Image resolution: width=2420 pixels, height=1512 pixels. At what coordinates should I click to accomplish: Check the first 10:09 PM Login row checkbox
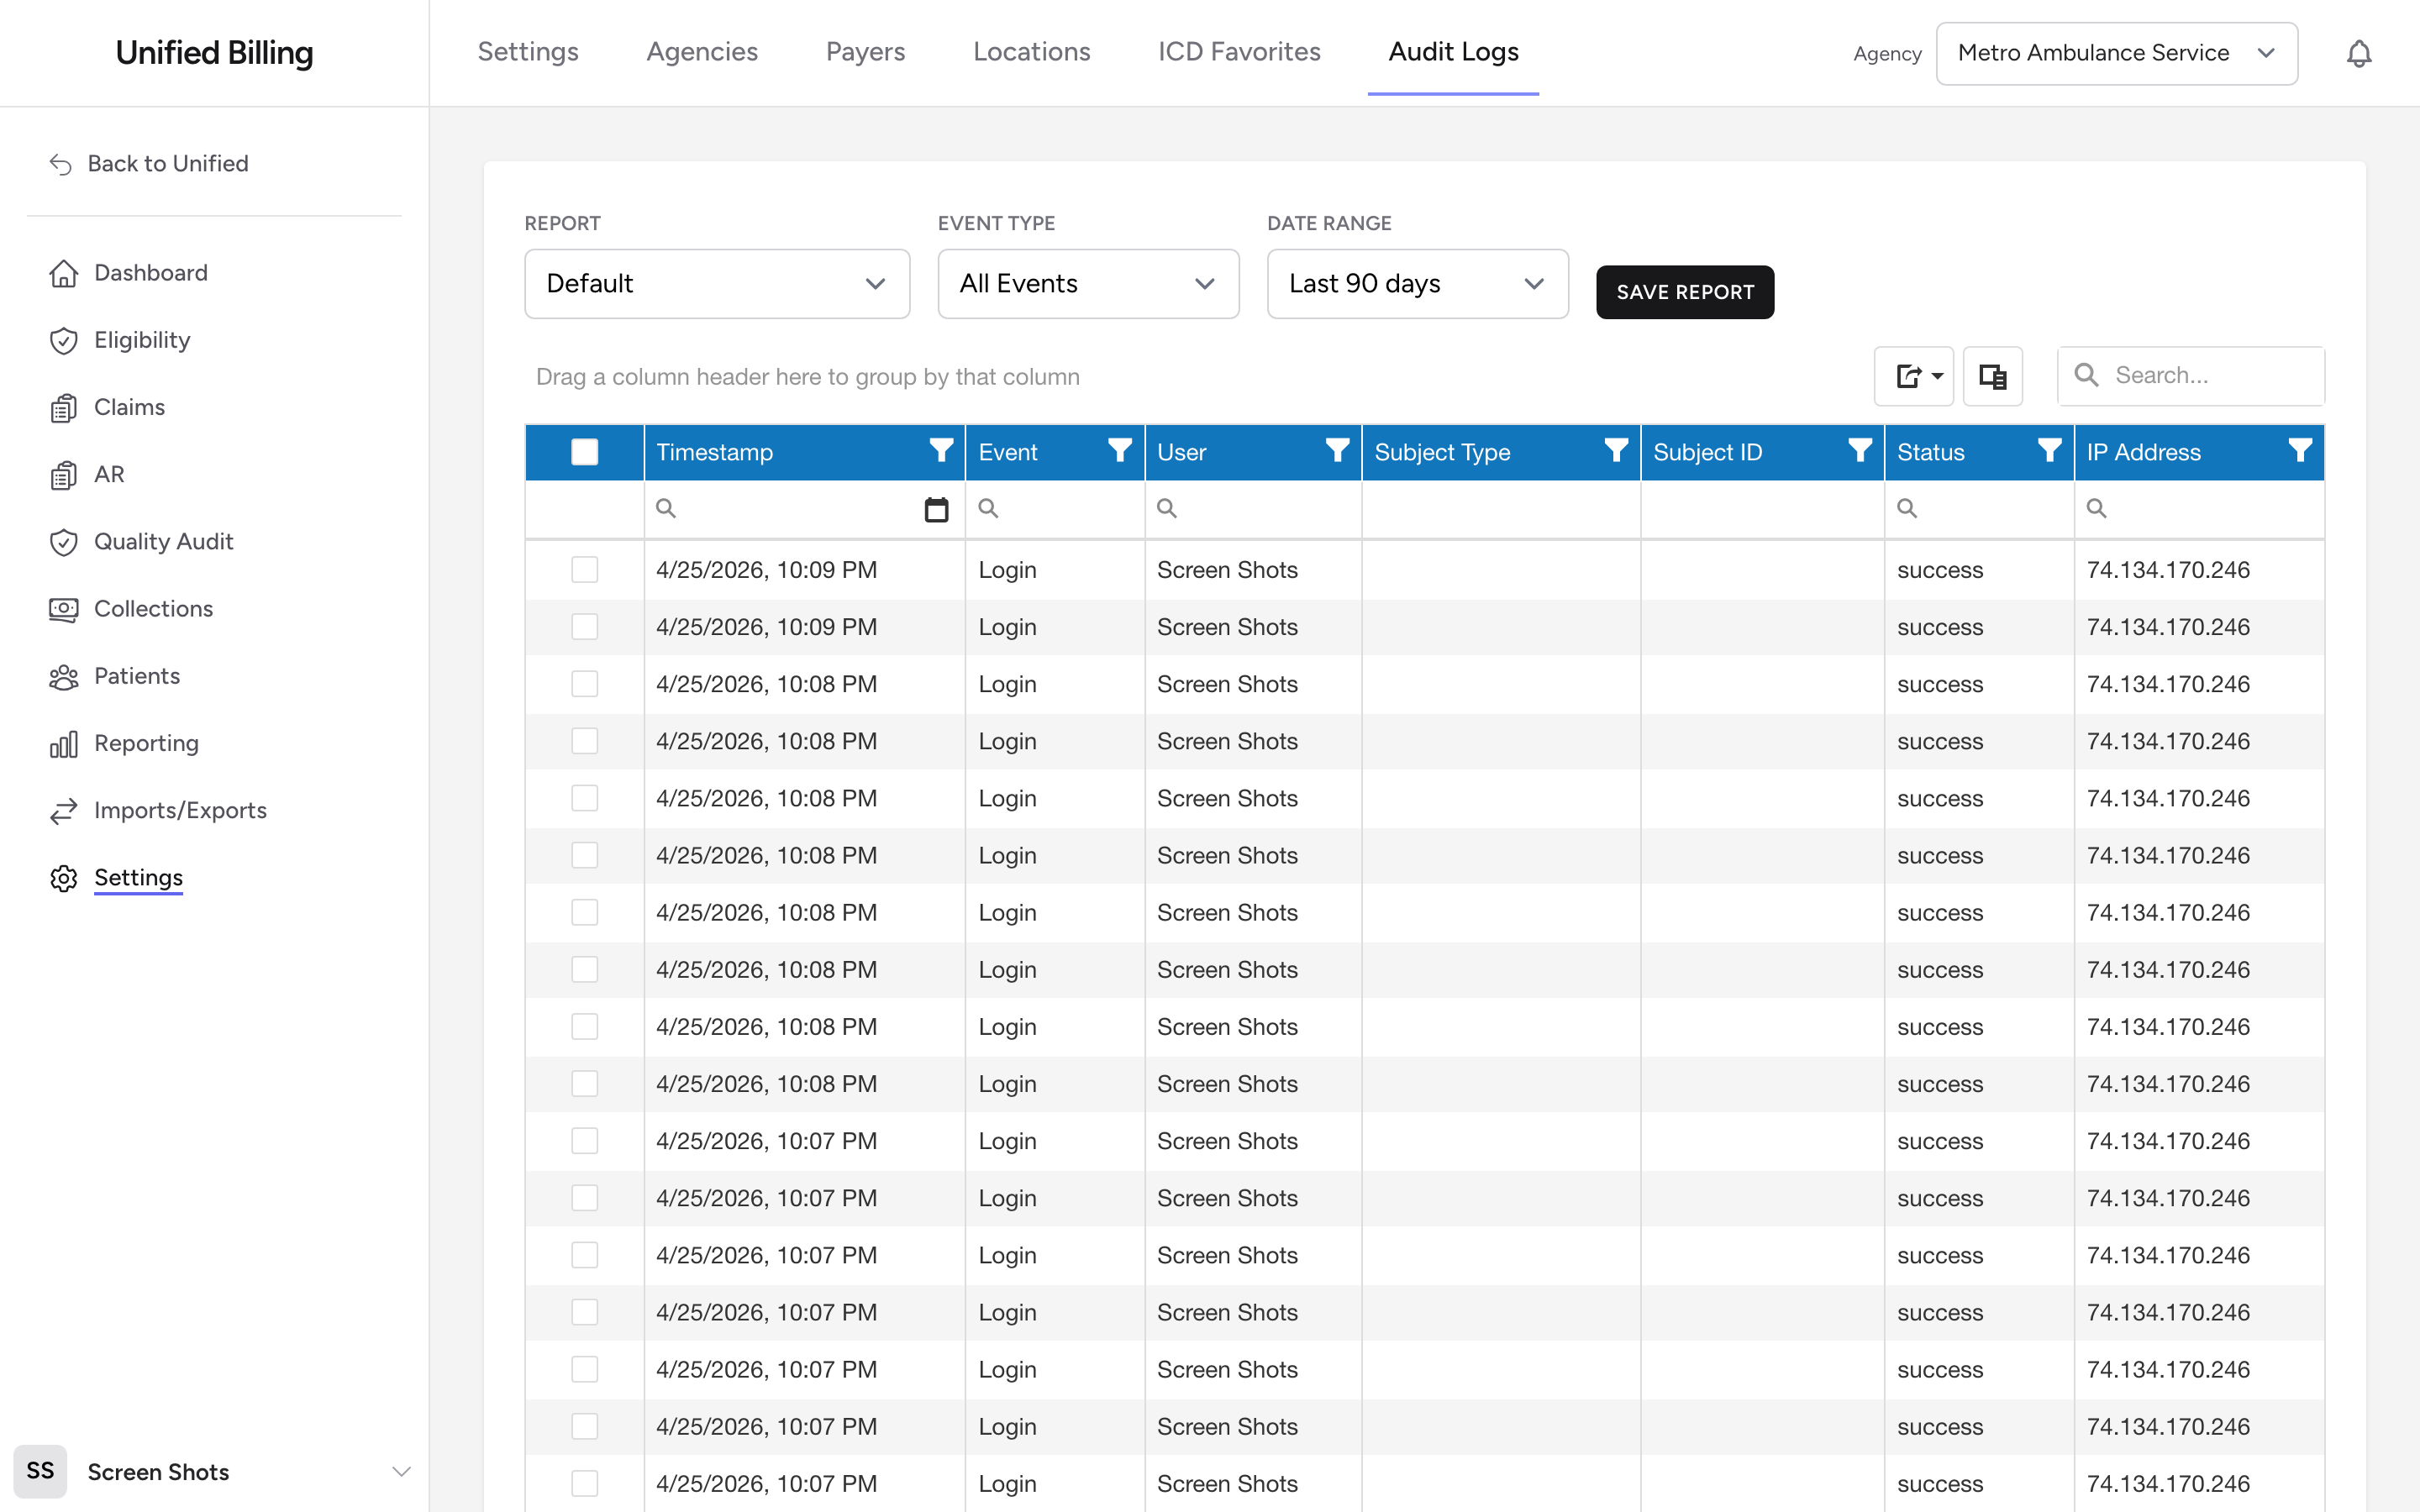pos(584,570)
